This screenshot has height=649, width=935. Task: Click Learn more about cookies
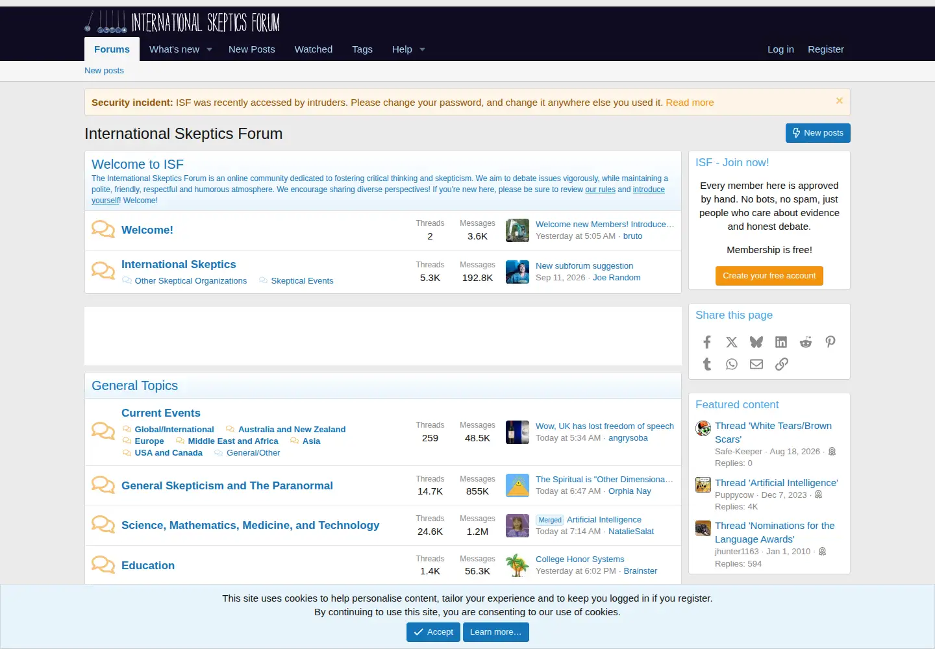click(x=496, y=632)
